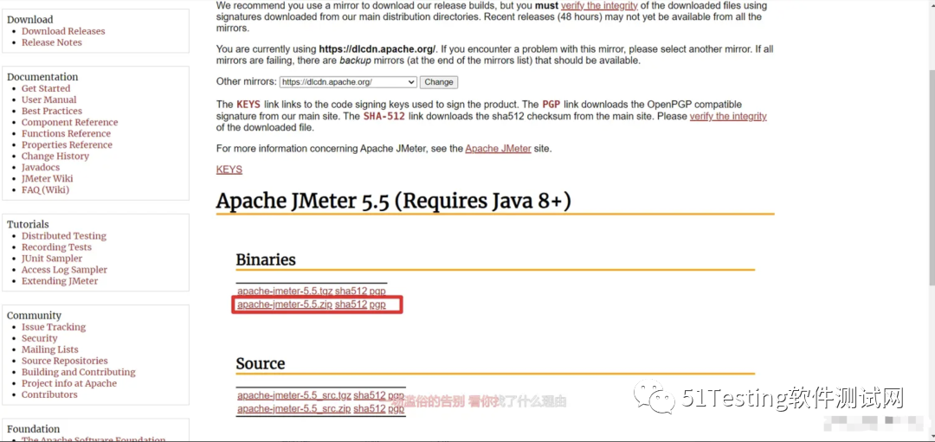Visit the Apache JMeter site link
Screen dimensions: 935x442
tap(498, 149)
